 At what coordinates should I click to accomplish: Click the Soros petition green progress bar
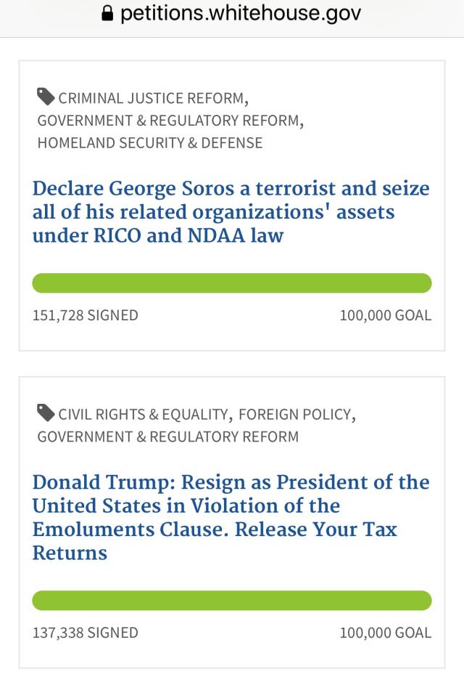232,283
